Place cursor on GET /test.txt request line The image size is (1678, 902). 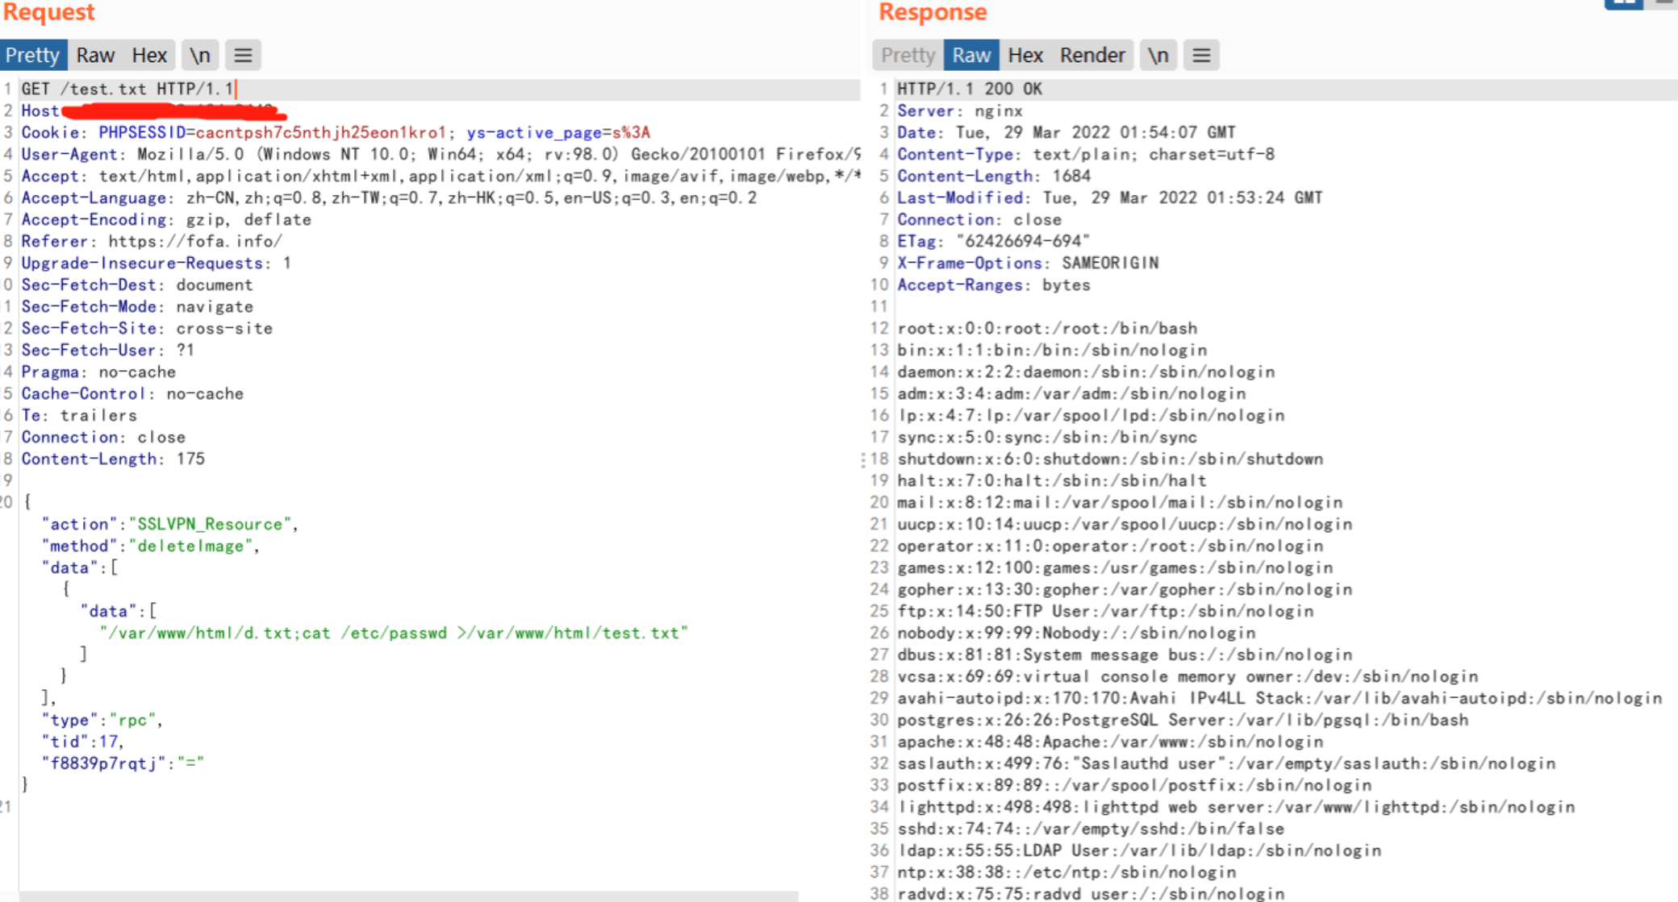point(127,89)
